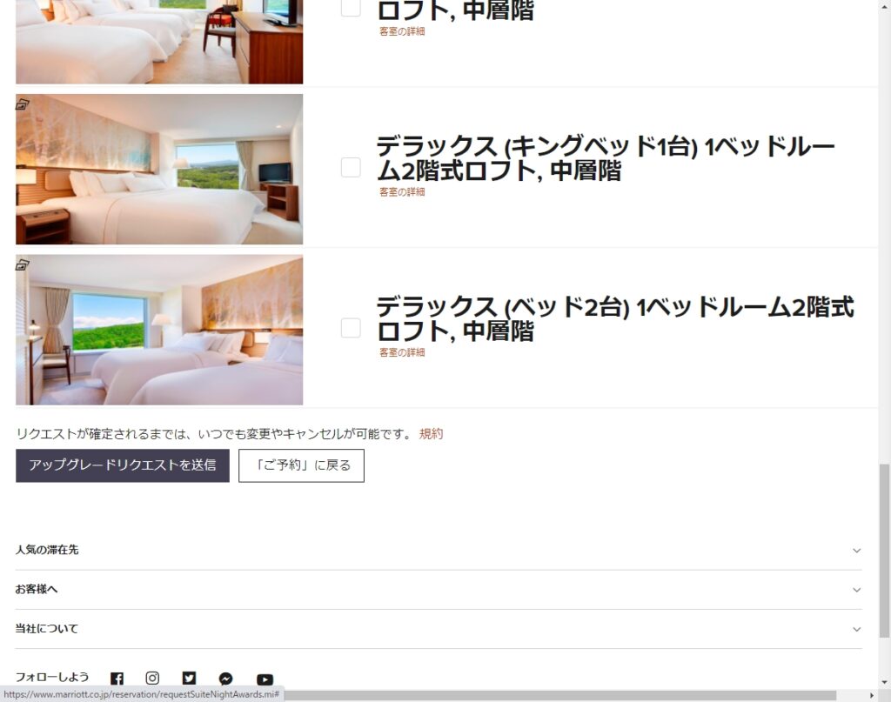Open 客室の詳細 link under two-bed (ベッド2台) room
This screenshot has height=702, width=891.
(x=402, y=352)
